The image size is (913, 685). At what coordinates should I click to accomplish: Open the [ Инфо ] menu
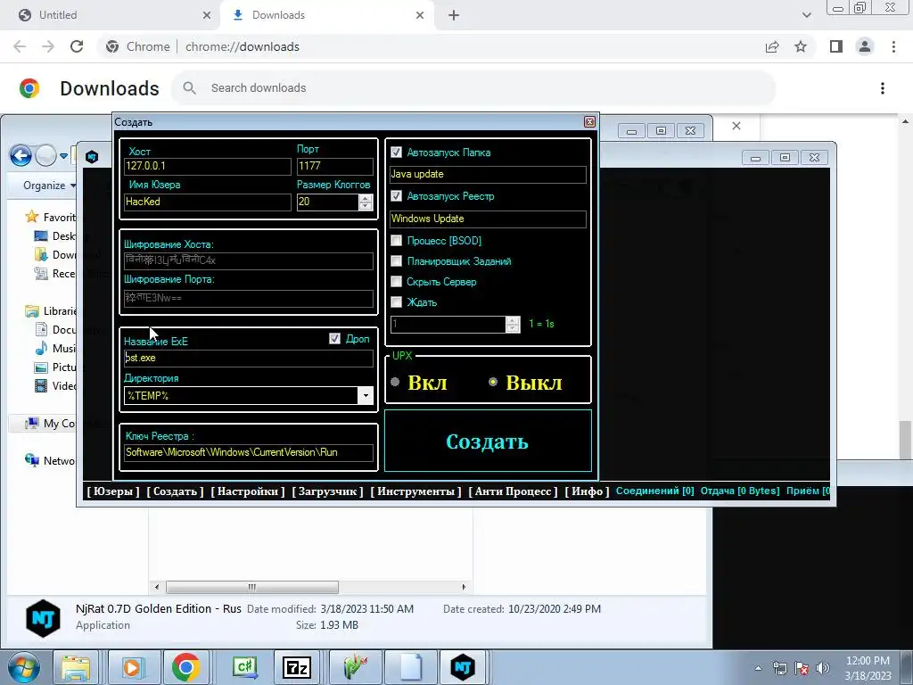(587, 491)
